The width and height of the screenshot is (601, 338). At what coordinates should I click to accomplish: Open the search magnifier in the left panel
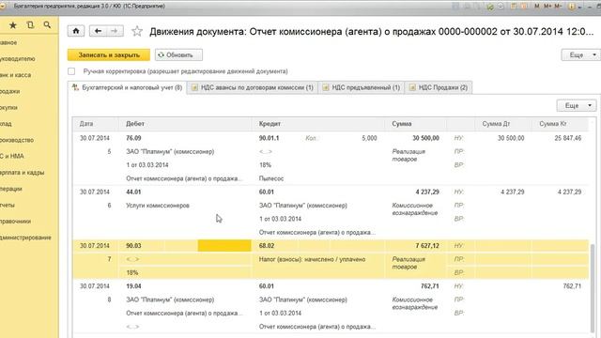47,25
